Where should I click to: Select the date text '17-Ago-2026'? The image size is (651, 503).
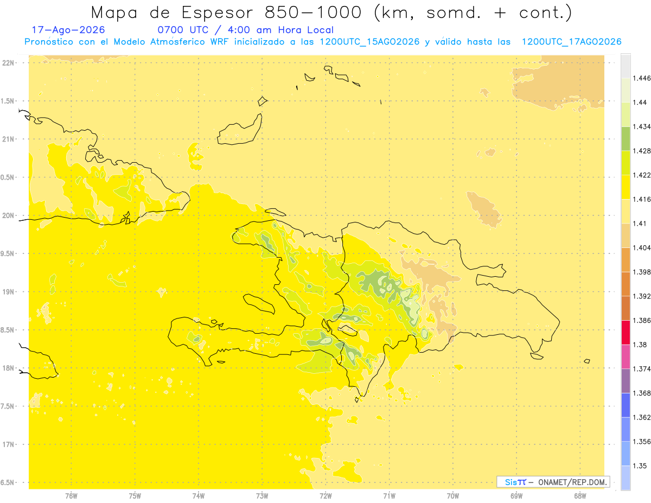[68, 30]
